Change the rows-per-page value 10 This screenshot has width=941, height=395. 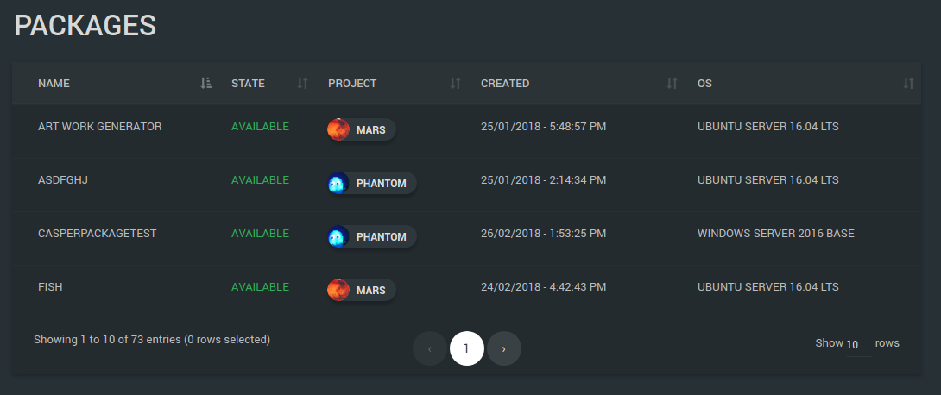[x=858, y=345]
